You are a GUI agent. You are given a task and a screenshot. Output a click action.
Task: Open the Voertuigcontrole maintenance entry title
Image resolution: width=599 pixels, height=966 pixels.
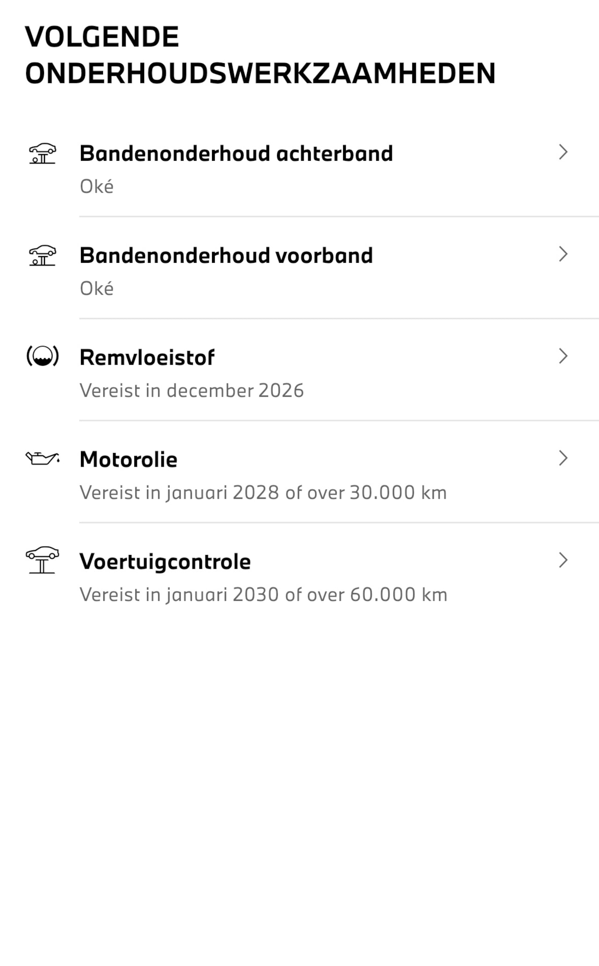(x=165, y=562)
